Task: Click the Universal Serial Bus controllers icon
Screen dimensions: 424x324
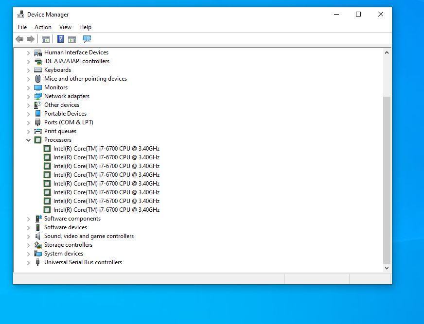Action: (x=38, y=262)
